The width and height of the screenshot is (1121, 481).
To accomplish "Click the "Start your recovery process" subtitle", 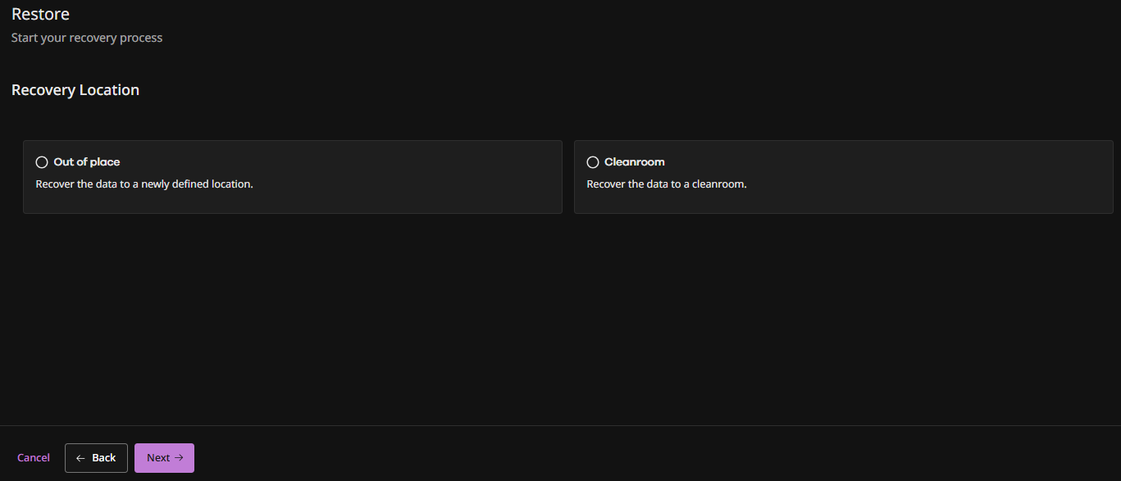I will (x=87, y=38).
